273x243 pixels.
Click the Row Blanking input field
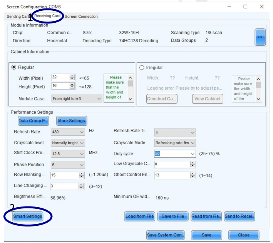tap(65, 175)
